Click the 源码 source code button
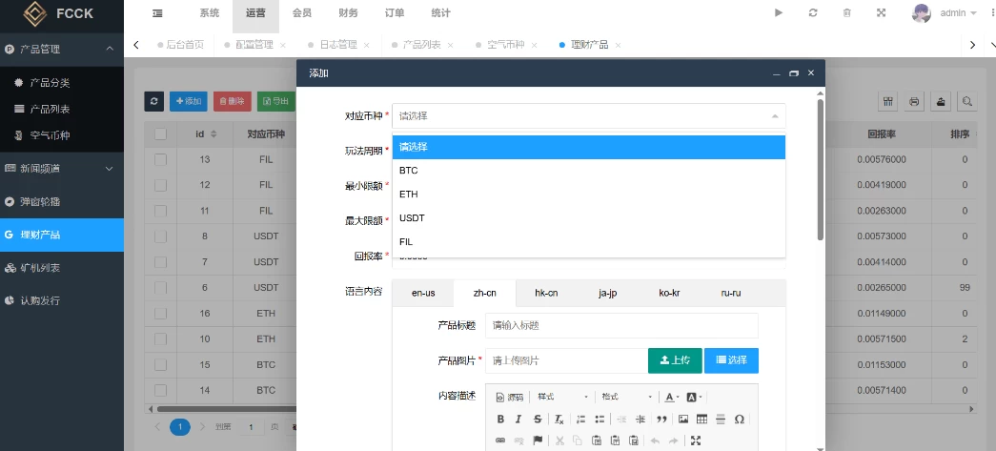The height and width of the screenshot is (451, 996). (509, 397)
